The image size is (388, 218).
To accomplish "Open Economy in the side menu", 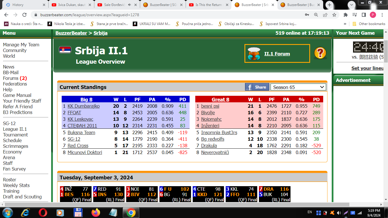I will pos(12,152).
